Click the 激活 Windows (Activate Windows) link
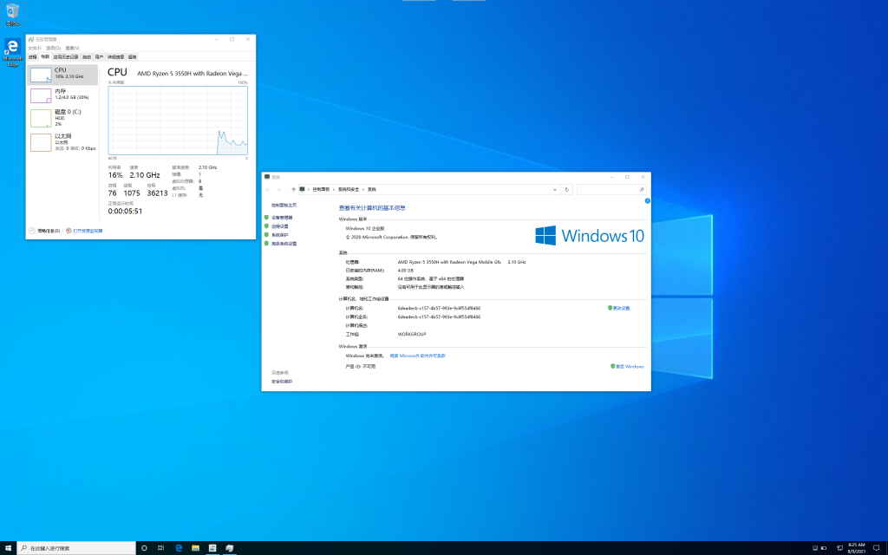Image resolution: width=888 pixels, height=555 pixels. [630, 367]
